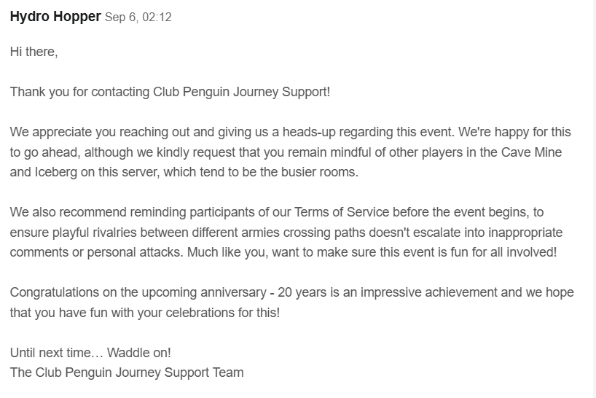Click the line starting "We appreciate you reaching"
This screenshot has width=596, height=398.
[x=291, y=132]
